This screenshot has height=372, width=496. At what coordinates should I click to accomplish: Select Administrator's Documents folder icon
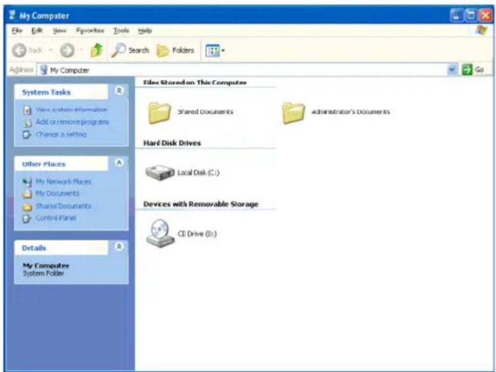point(293,113)
